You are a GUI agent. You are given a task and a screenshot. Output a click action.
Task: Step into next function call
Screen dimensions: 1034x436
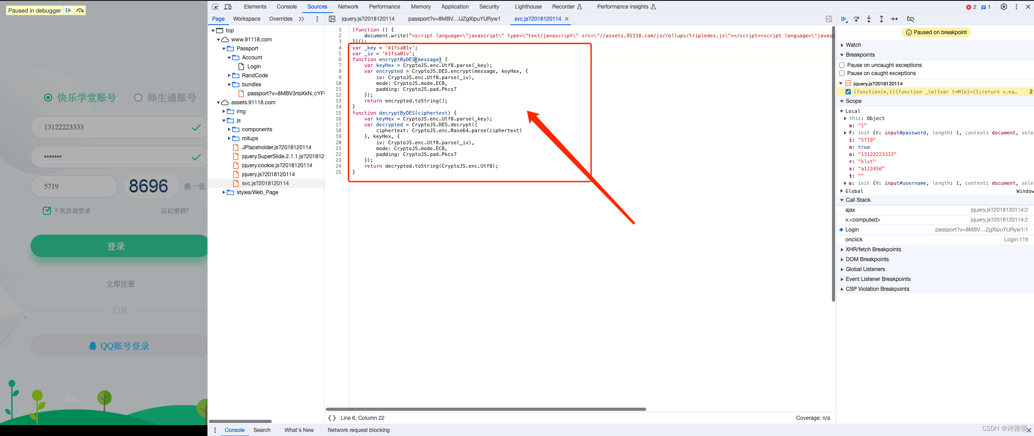coord(869,19)
